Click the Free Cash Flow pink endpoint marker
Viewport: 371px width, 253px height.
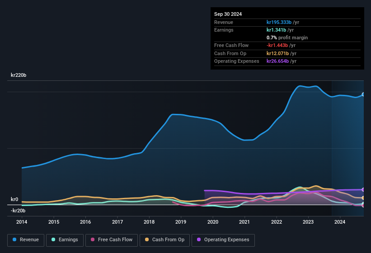click(x=363, y=206)
